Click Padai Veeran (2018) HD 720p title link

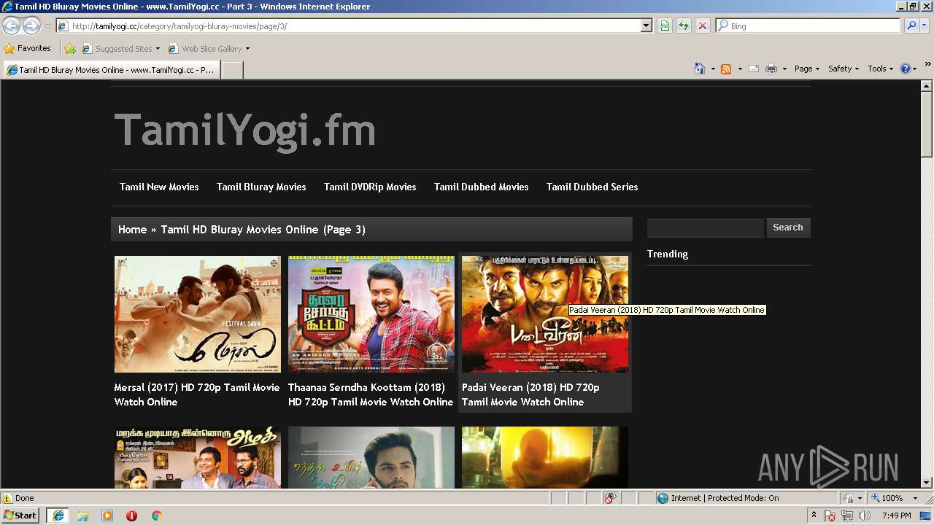pos(530,394)
